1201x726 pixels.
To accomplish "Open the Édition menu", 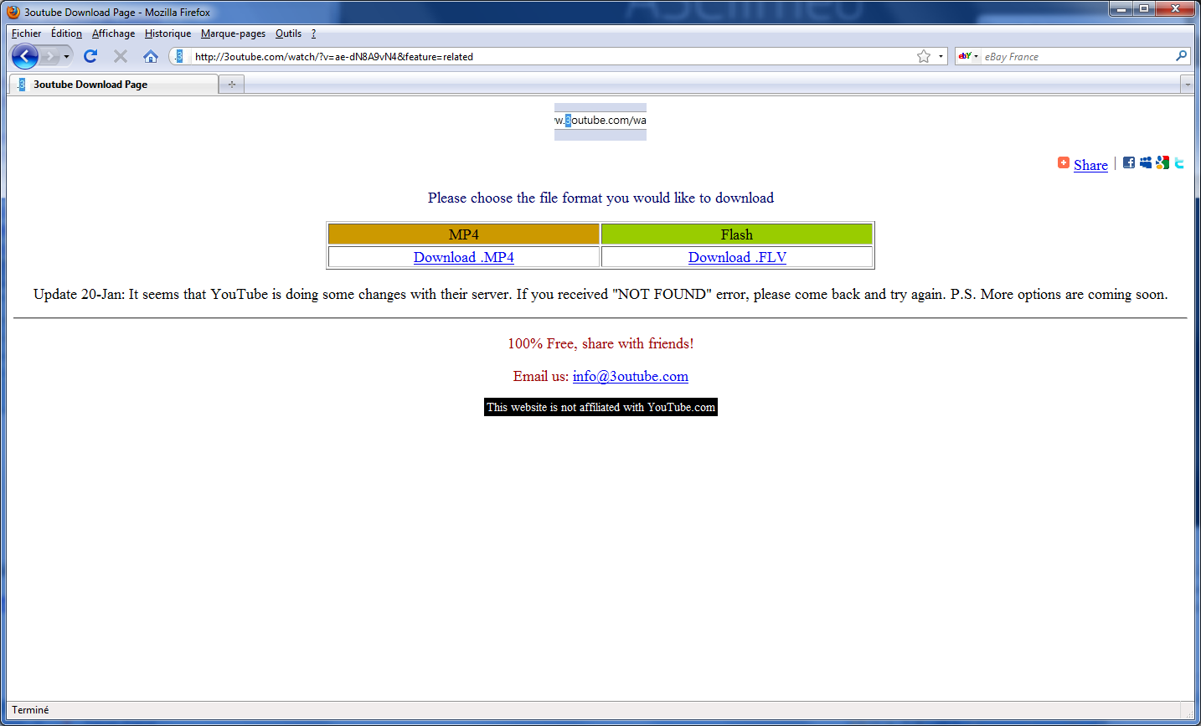I will coord(66,33).
